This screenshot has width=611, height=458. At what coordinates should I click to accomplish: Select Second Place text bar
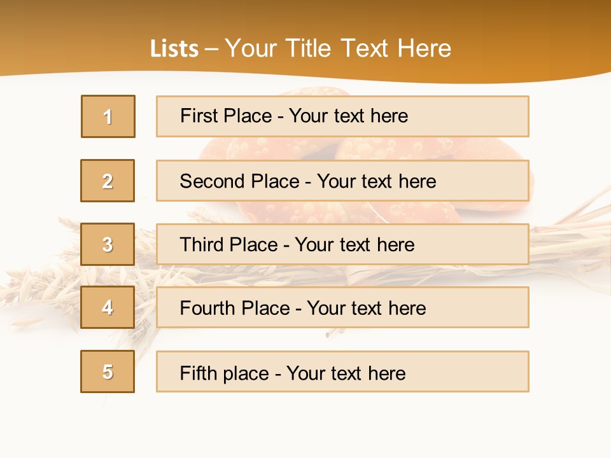342,181
